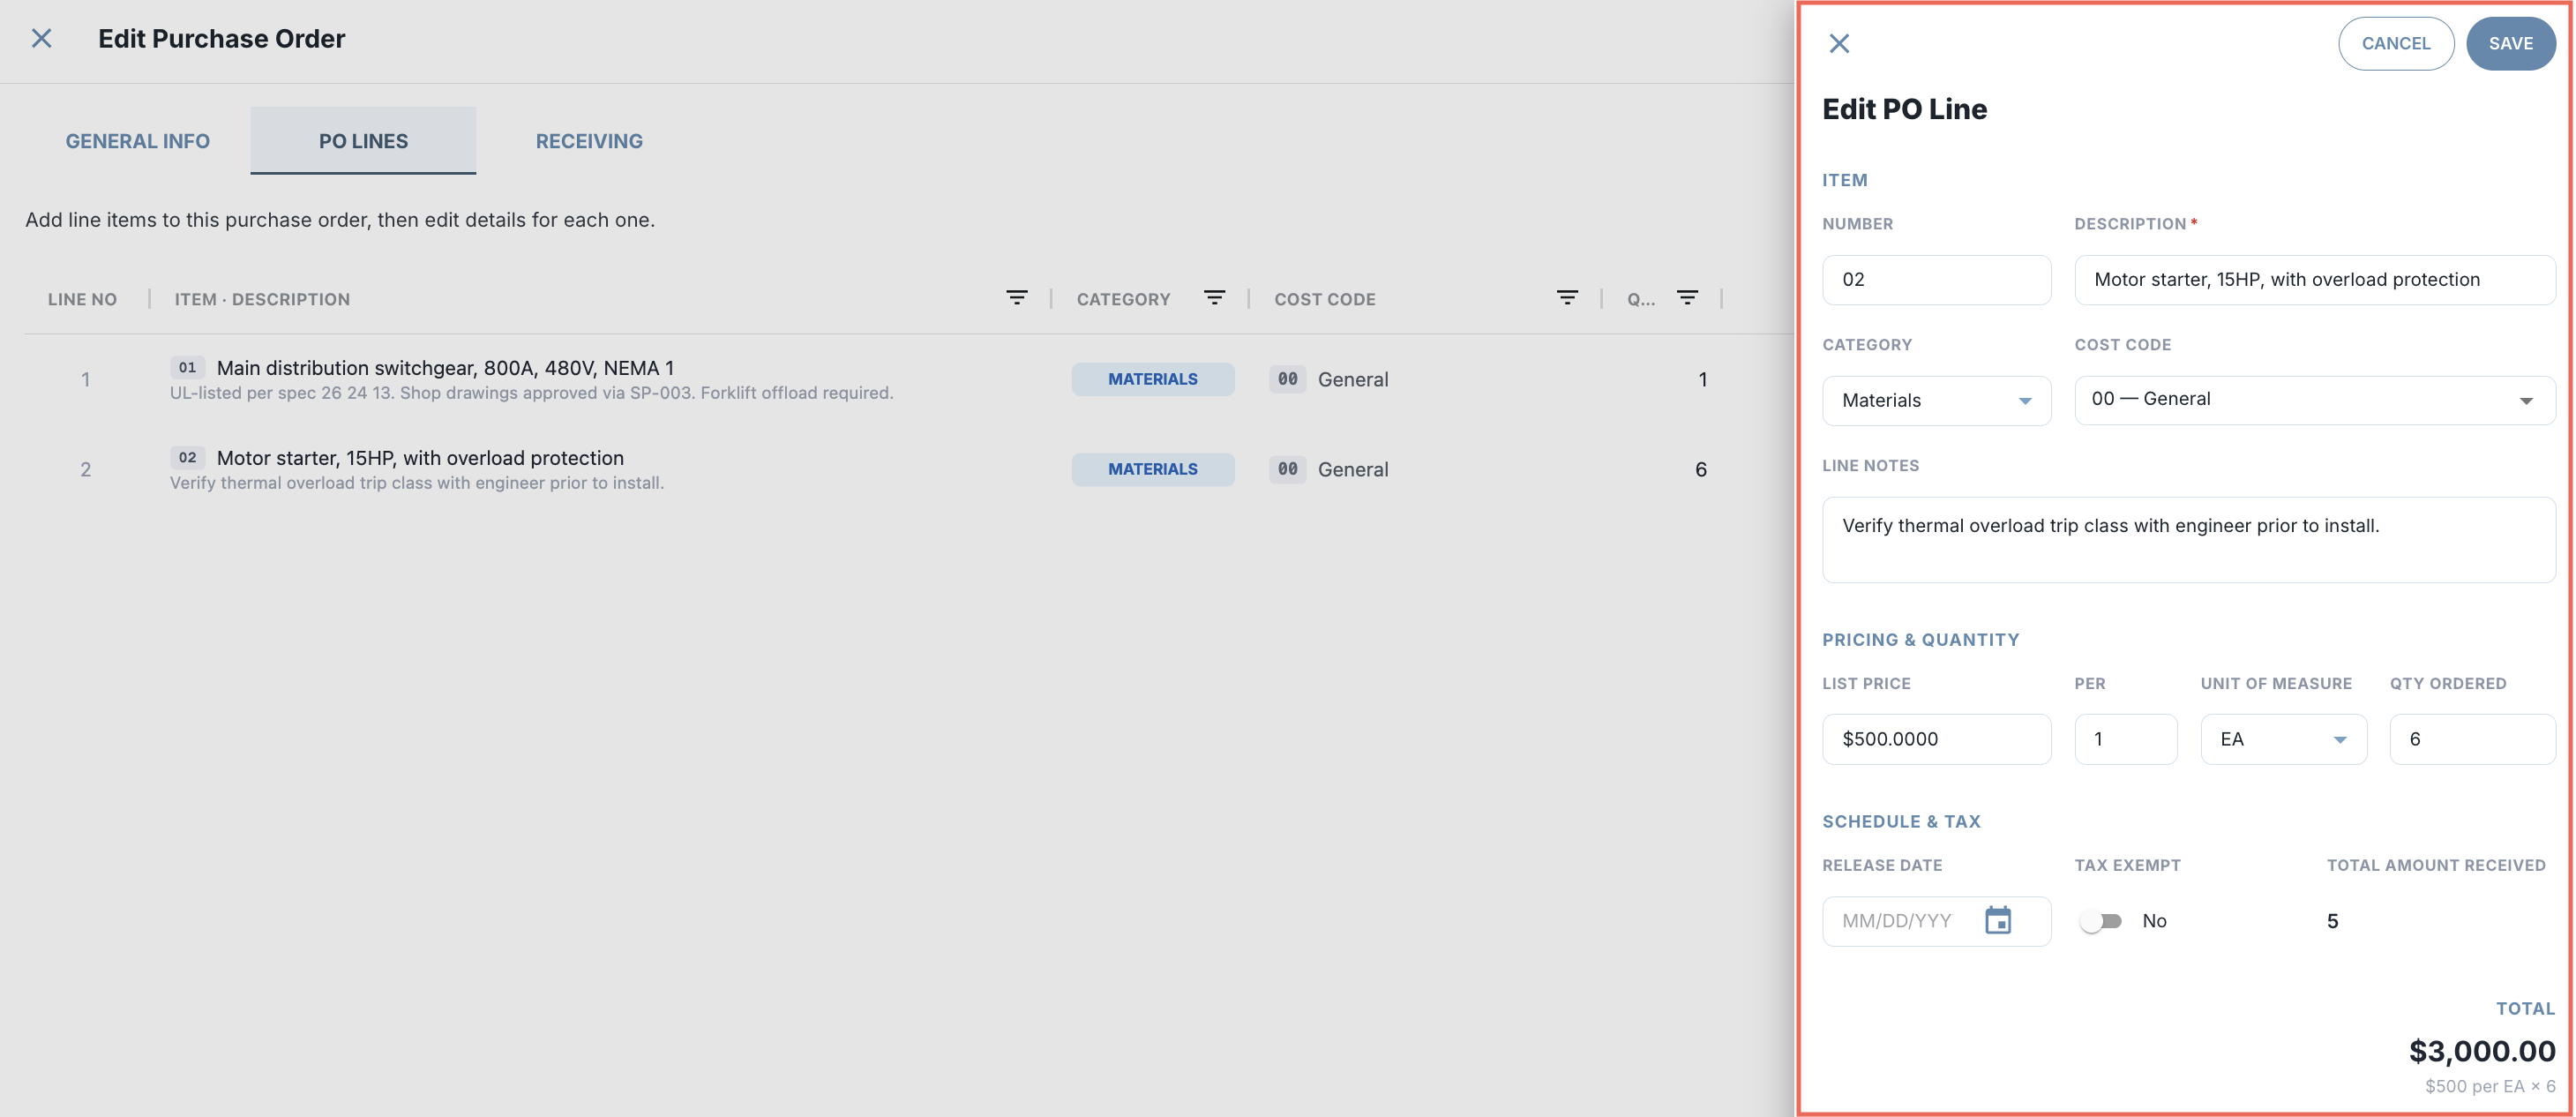This screenshot has width=2576, height=1117.
Task: Open the Release Date calendar picker
Action: coord(1997,920)
